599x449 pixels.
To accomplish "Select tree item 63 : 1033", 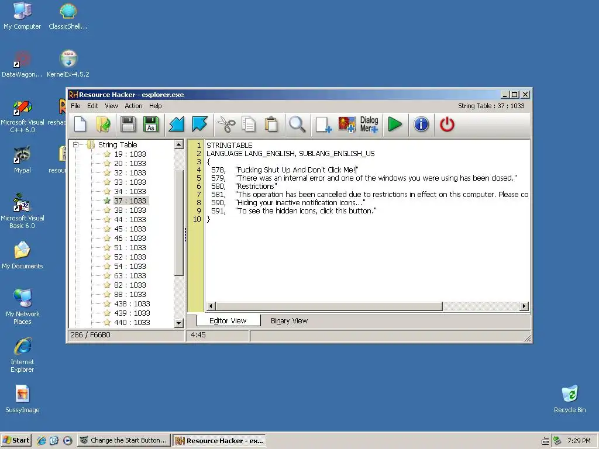I will 130,276.
